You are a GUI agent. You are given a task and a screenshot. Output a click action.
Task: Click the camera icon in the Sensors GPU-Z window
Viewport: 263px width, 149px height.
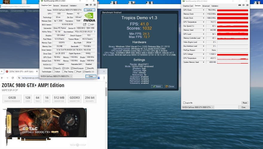pos(240,5)
